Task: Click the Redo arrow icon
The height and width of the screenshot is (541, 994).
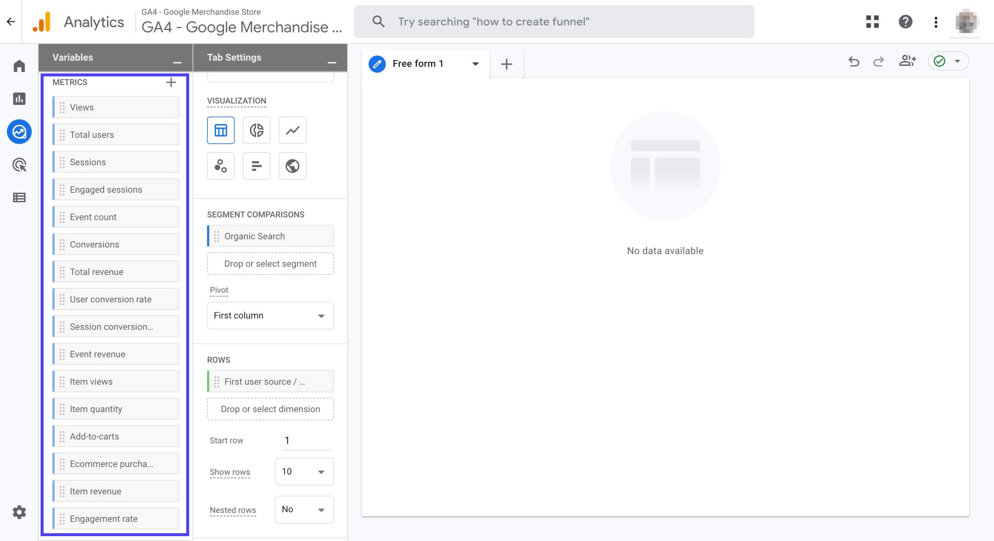Action: coord(879,61)
